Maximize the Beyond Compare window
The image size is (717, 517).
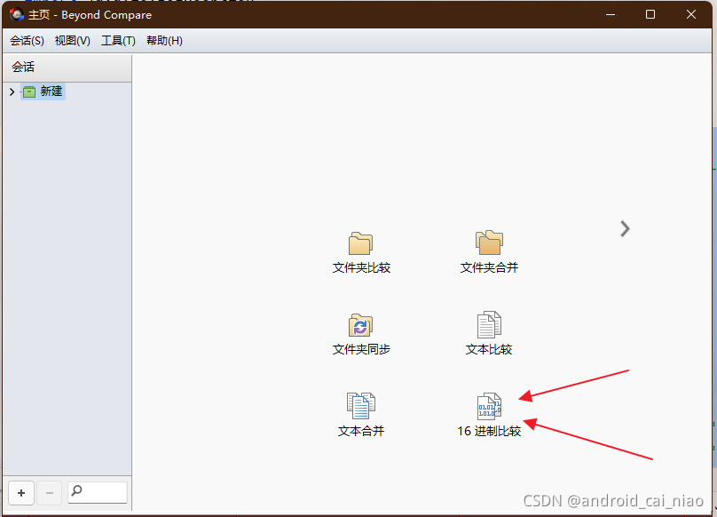[x=650, y=14]
